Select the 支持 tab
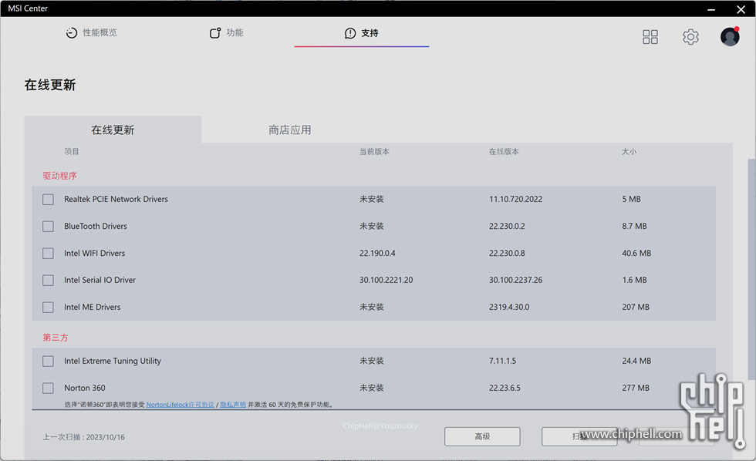 pyautogui.click(x=362, y=32)
